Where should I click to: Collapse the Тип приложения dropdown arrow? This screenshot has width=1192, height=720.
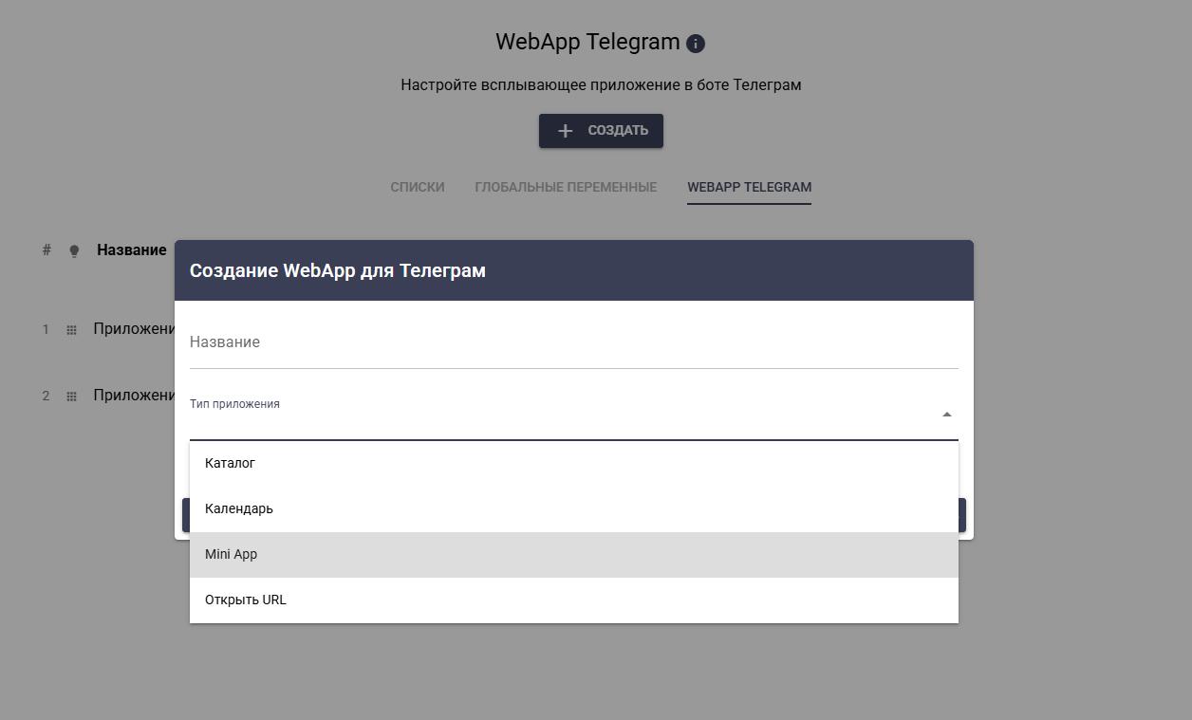coord(946,415)
